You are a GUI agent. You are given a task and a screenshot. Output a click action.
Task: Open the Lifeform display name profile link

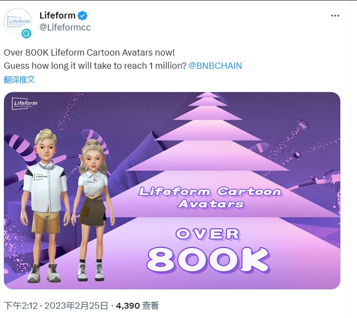click(x=57, y=16)
